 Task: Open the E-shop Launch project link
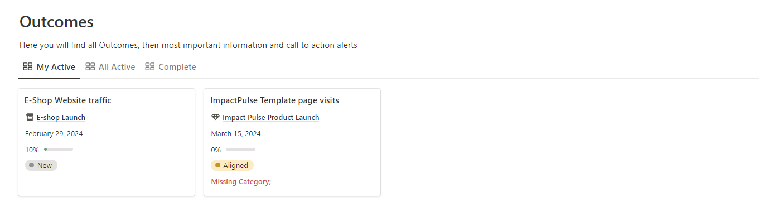(61, 117)
